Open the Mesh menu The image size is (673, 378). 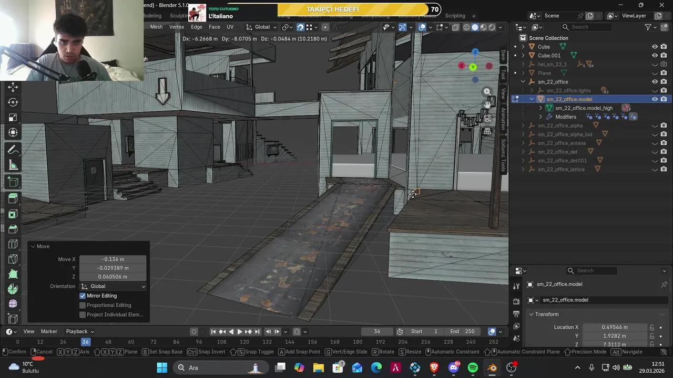[x=156, y=27]
